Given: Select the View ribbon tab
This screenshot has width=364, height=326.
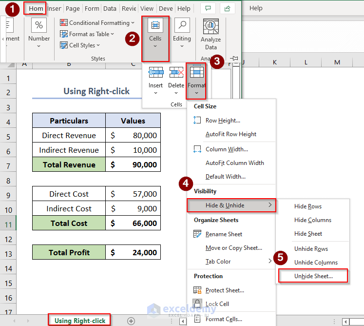Looking at the screenshot, I should coord(147,9).
